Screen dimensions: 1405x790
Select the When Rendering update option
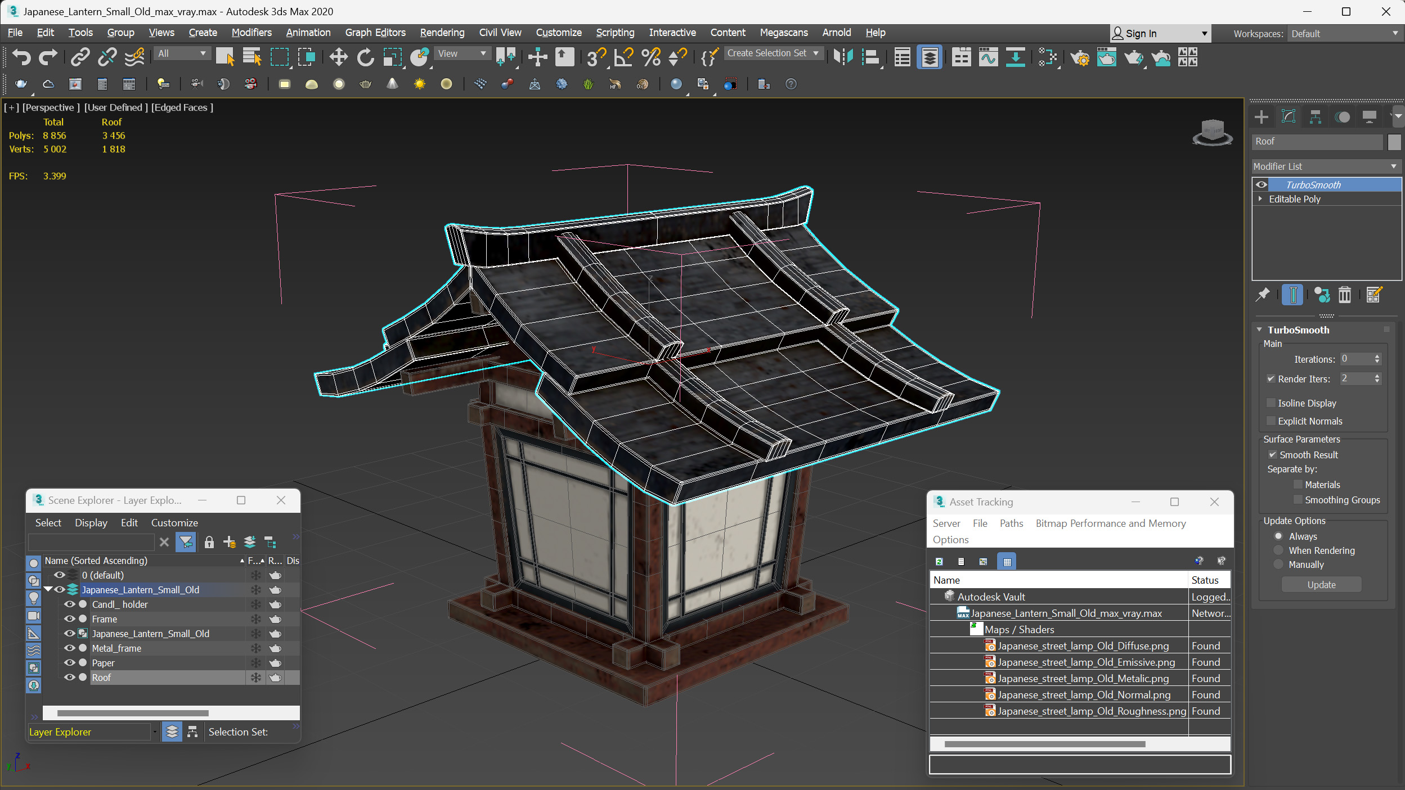[1278, 550]
